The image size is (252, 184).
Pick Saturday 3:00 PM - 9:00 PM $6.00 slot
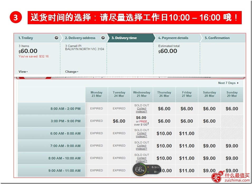[209, 121]
